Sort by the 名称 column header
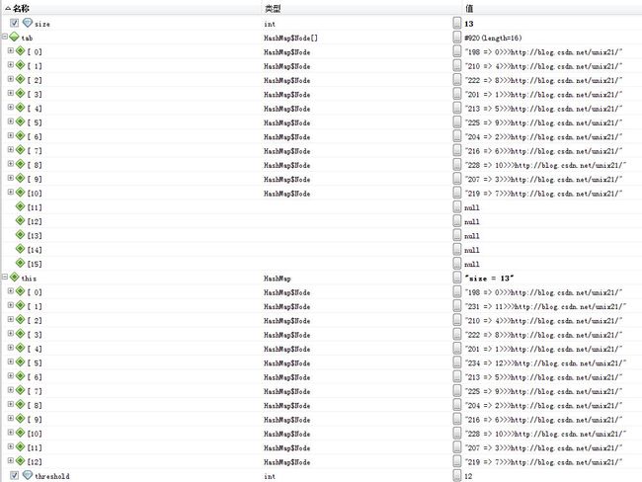The image size is (642, 482). pos(28,7)
